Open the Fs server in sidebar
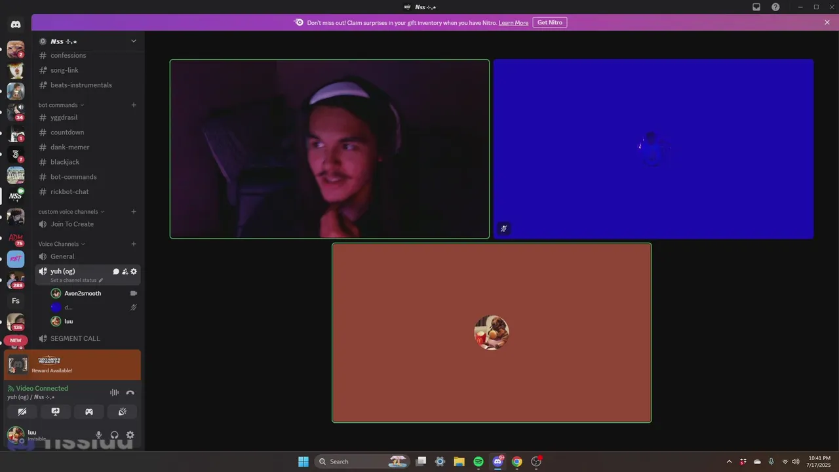This screenshot has height=472, width=839. [x=16, y=301]
